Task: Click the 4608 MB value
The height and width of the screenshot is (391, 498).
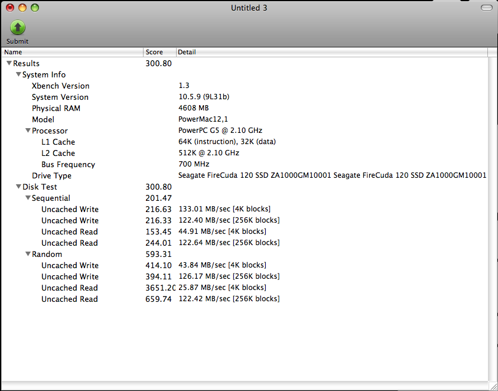Action: click(x=193, y=108)
